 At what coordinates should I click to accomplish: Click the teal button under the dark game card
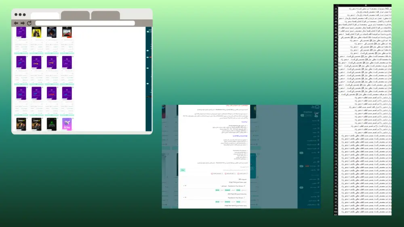[52, 53]
